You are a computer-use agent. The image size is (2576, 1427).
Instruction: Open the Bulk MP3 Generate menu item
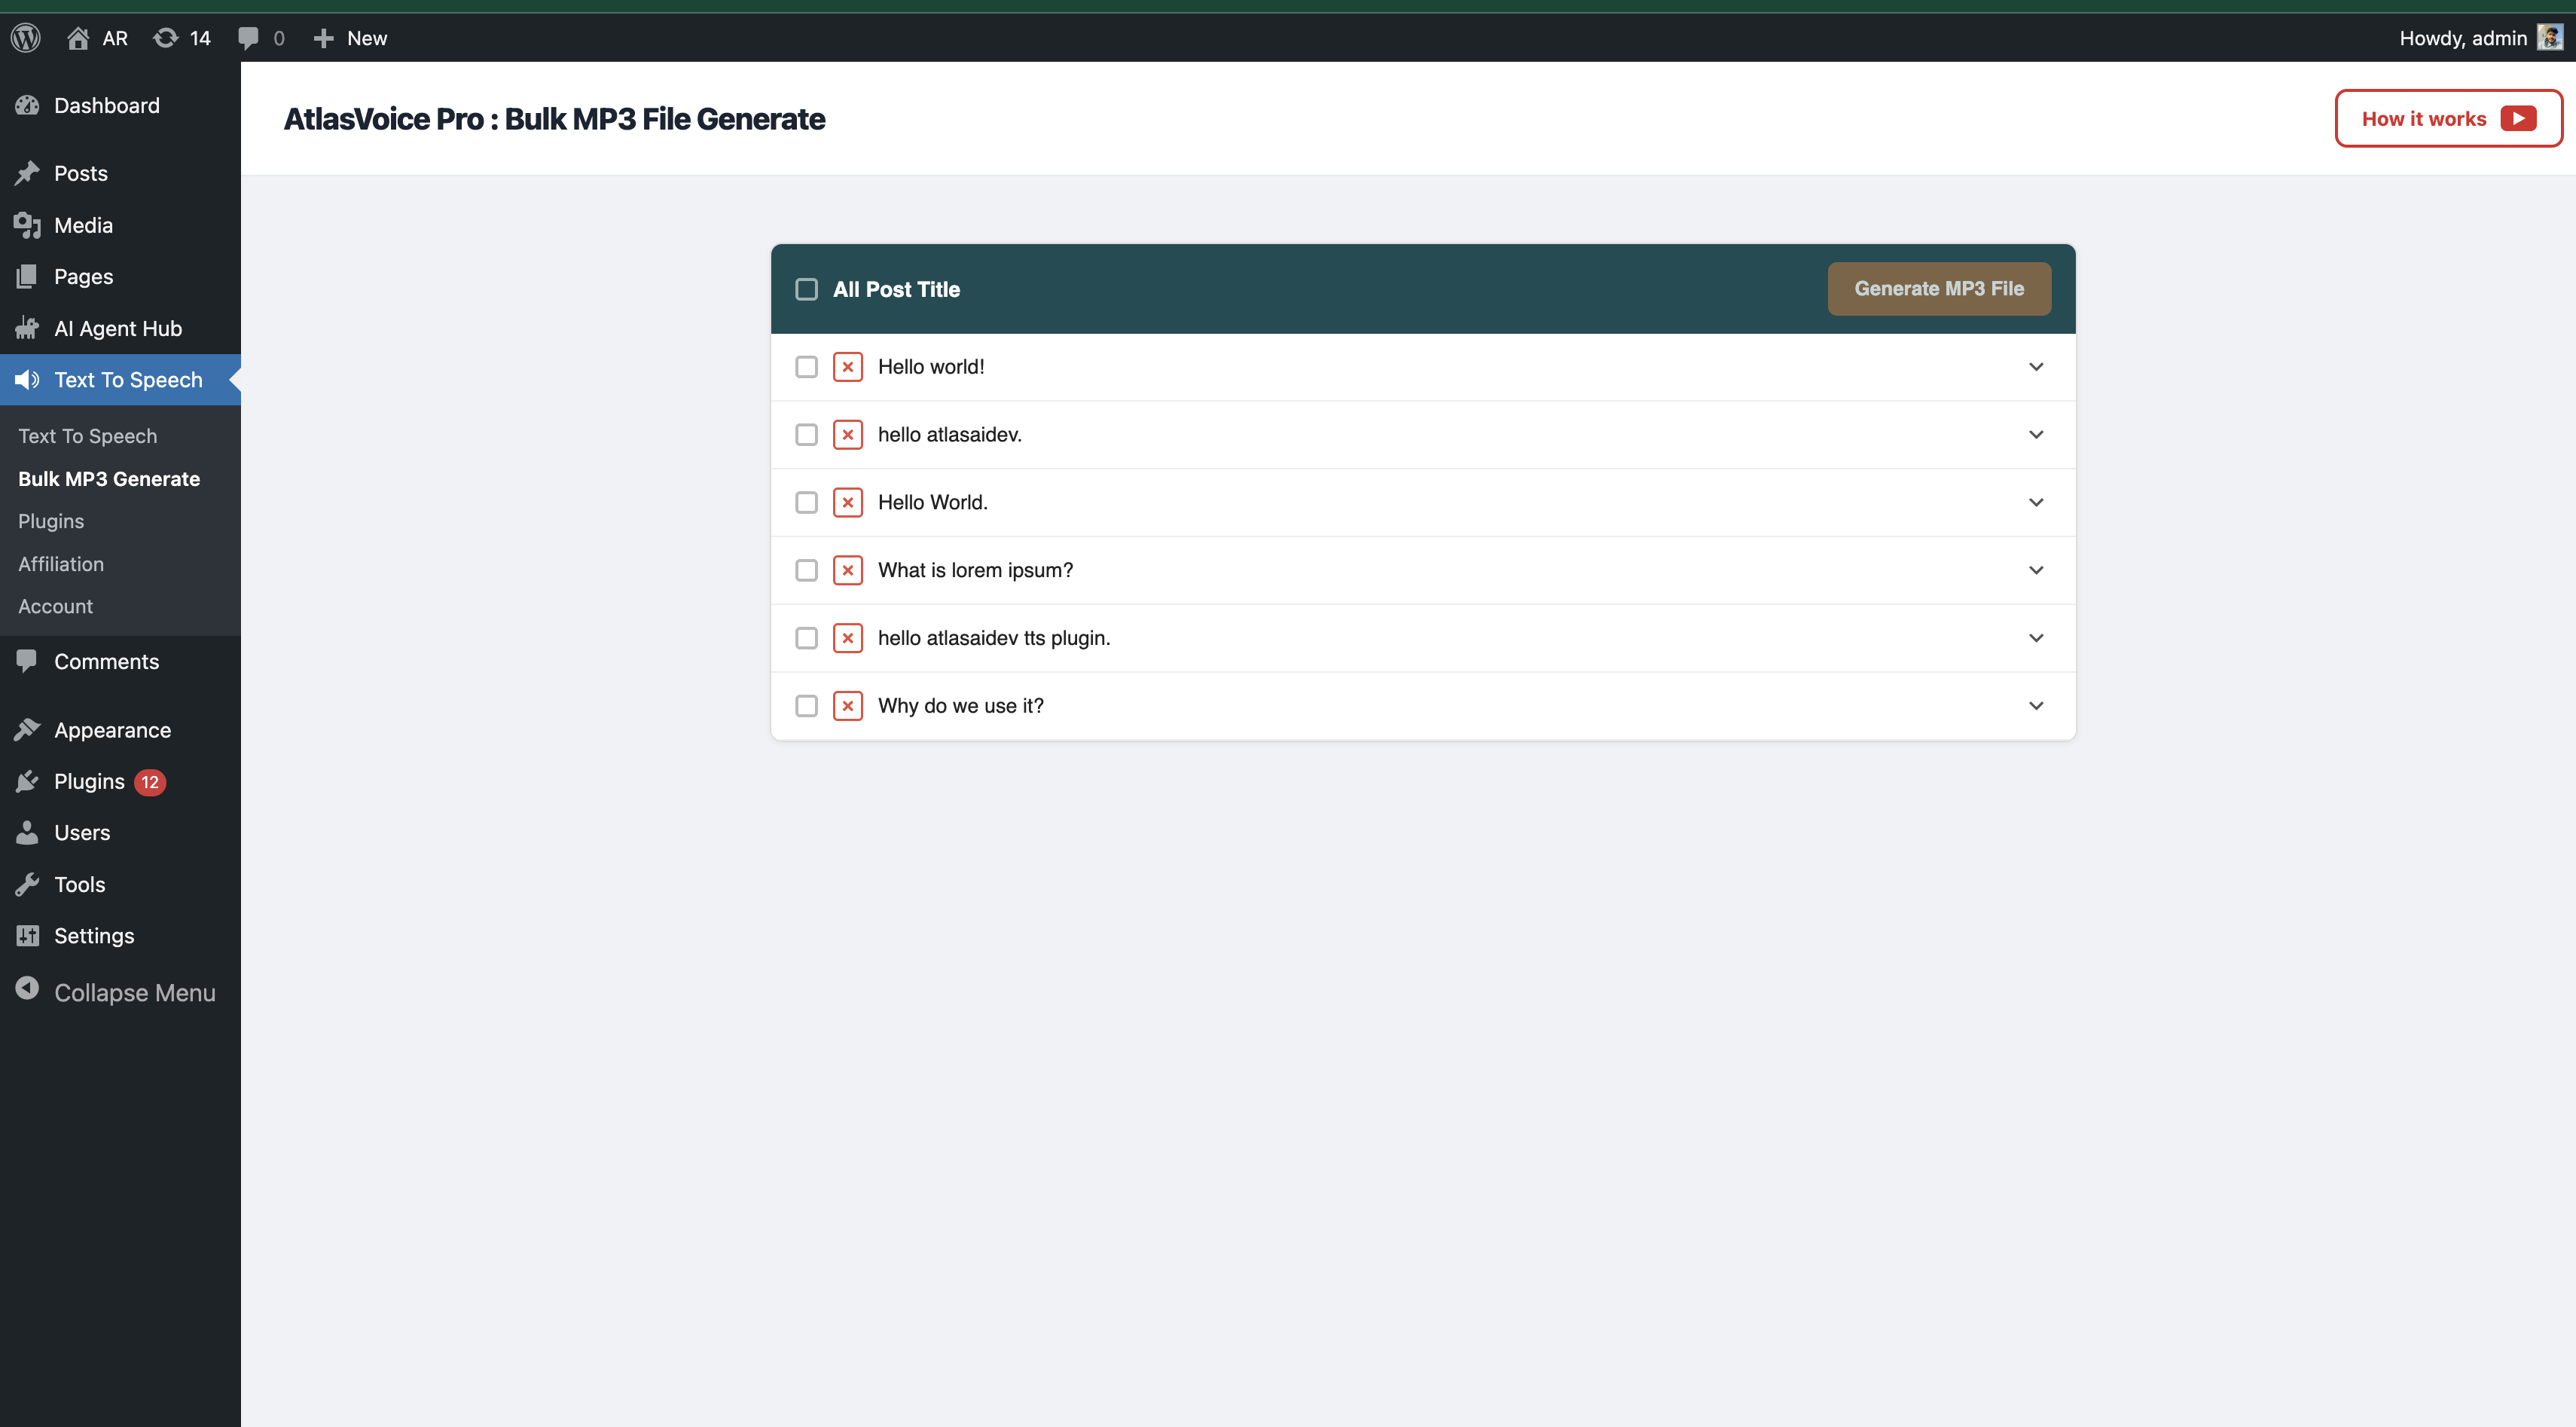(x=108, y=478)
